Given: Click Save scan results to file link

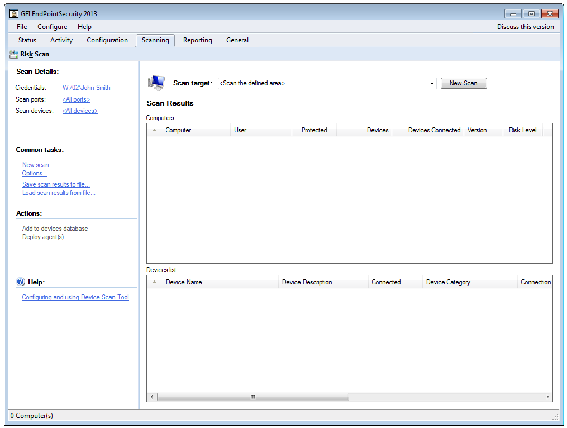Looking at the screenshot, I should click(56, 184).
